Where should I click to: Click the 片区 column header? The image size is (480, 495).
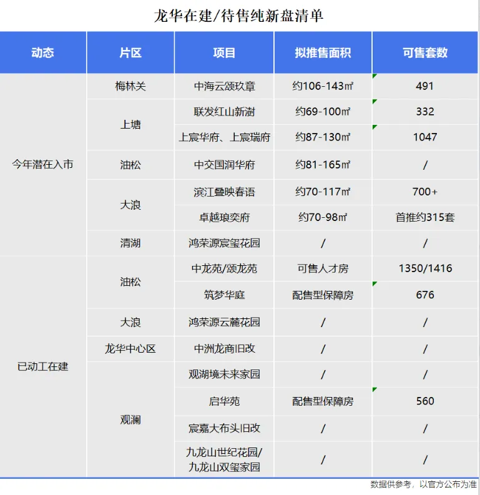click(130, 52)
